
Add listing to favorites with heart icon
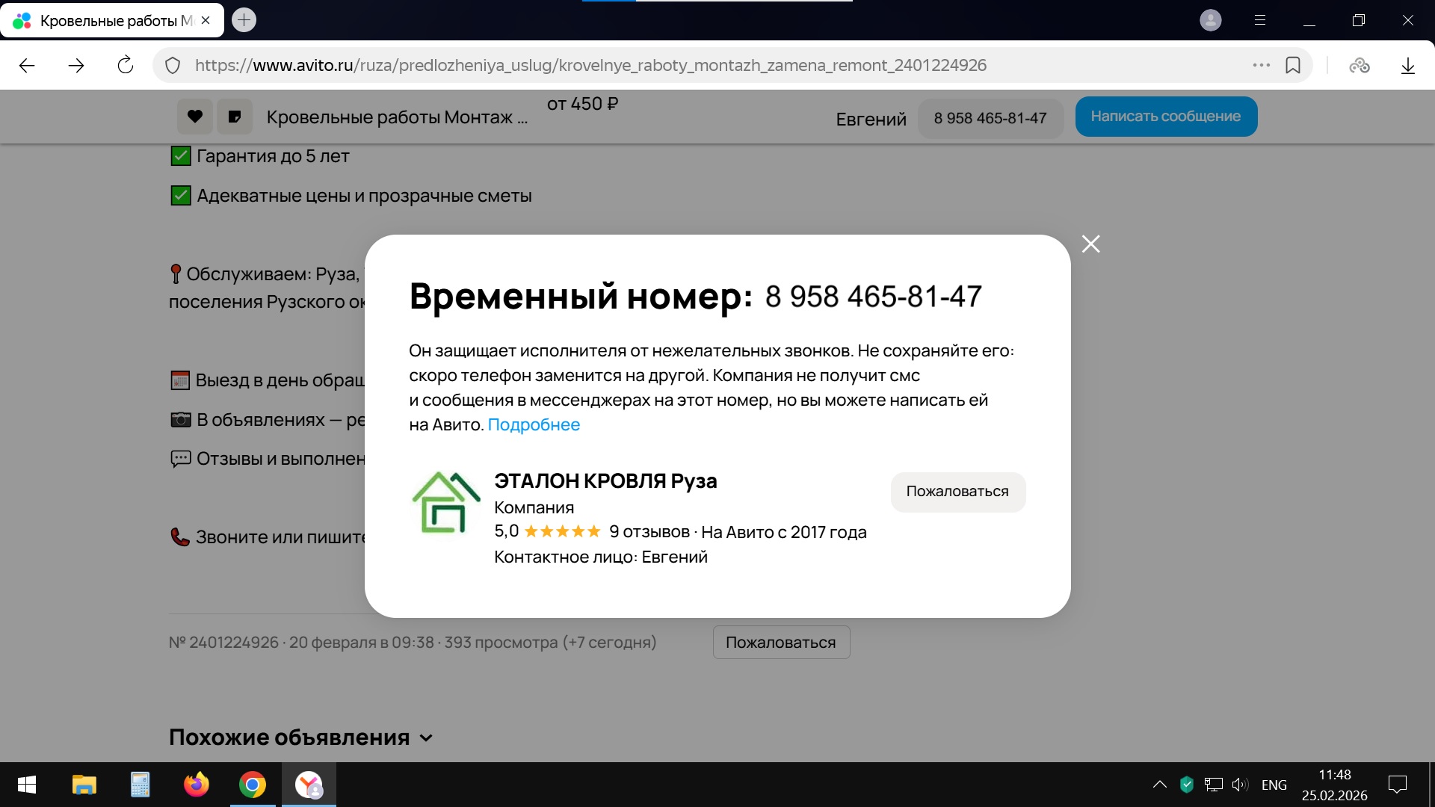(195, 117)
